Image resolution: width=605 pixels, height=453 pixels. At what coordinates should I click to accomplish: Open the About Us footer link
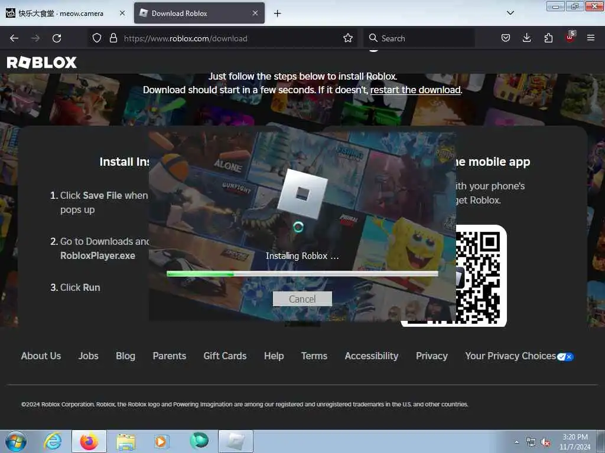[41, 356]
